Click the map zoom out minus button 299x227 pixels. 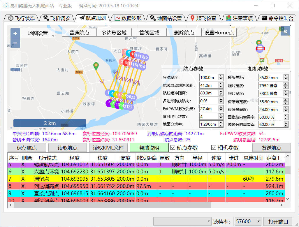tap(15, 43)
